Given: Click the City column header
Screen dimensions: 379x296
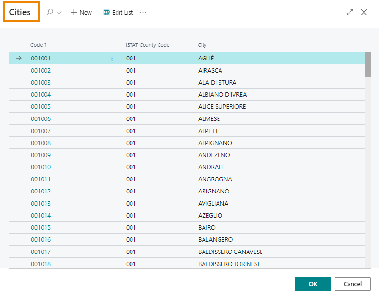Looking at the screenshot, I should (x=202, y=45).
